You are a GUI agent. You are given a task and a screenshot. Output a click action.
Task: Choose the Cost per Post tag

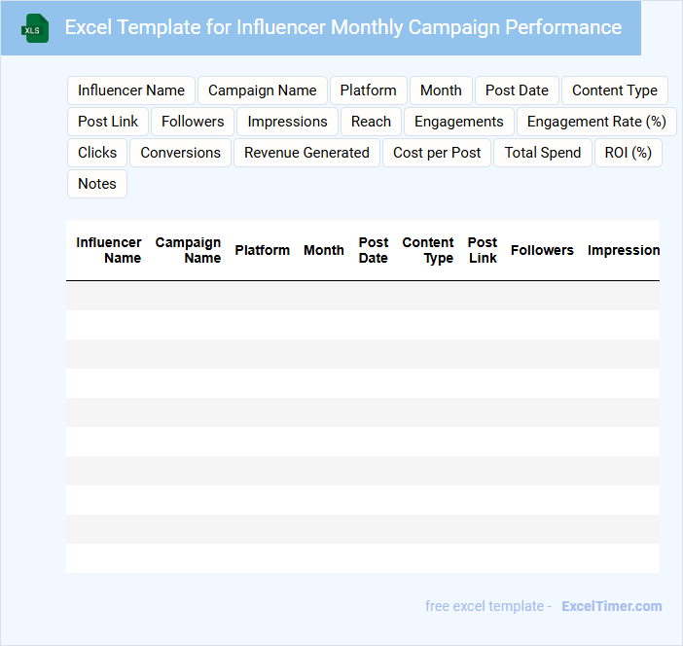tap(437, 153)
